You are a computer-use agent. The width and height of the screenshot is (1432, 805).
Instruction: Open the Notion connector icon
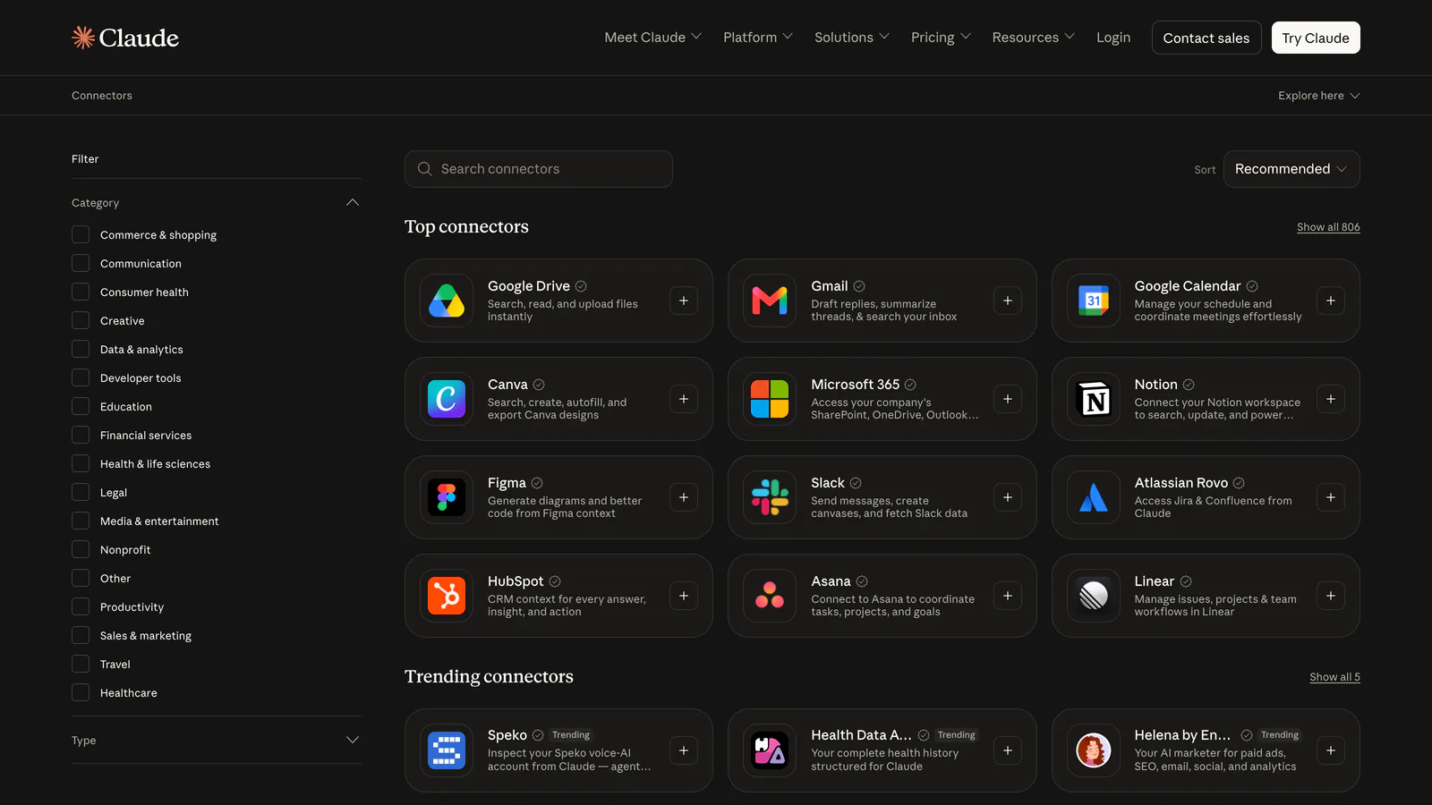(x=1094, y=399)
